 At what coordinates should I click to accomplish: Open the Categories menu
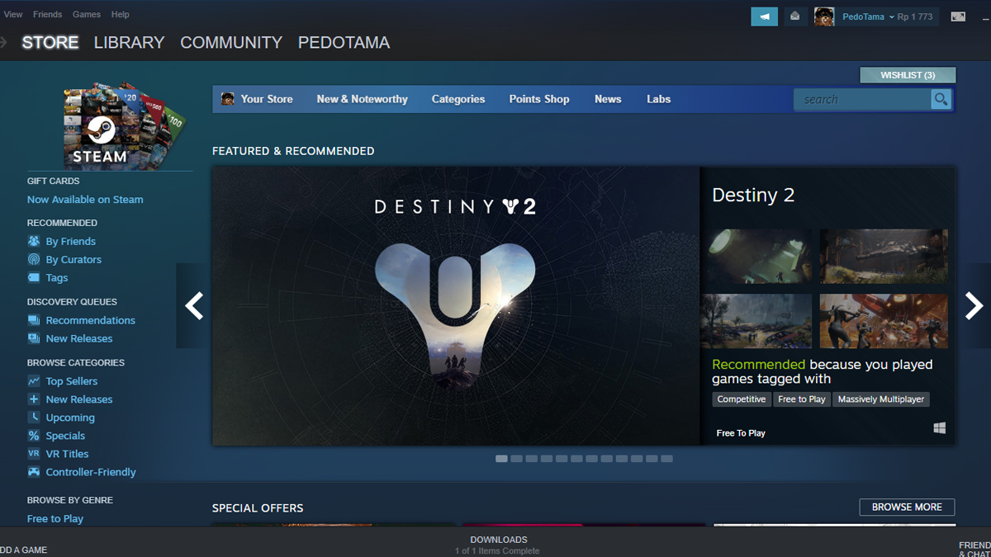point(458,99)
